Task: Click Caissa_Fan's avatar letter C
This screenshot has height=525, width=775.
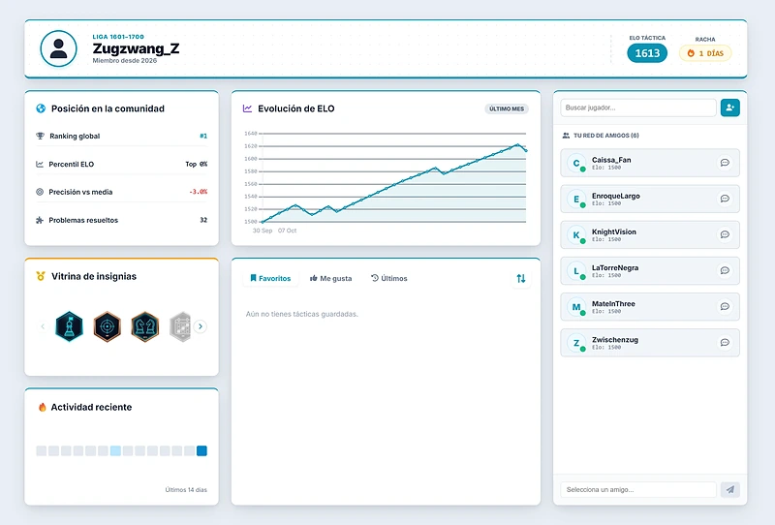Action: tap(576, 163)
